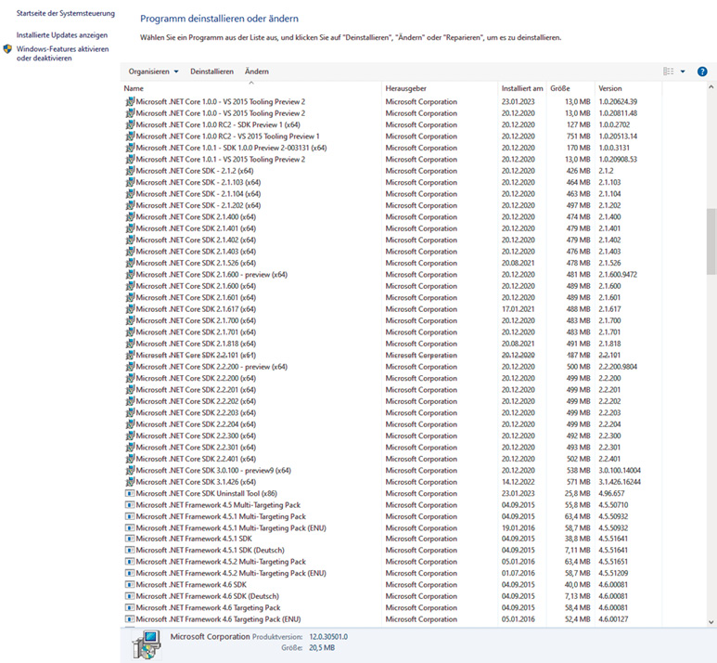Open the help question mark icon
The width and height of the screenshot is (717, 663).
[702, 71]
